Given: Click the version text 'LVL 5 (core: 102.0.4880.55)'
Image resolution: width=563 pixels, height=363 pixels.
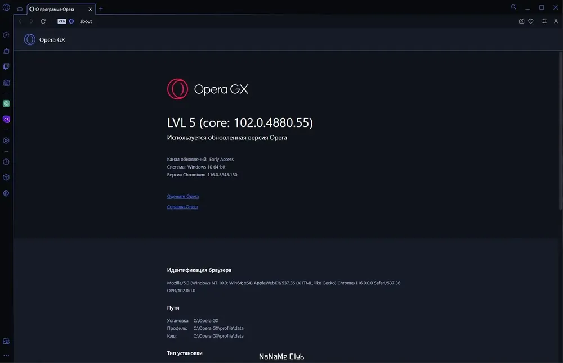Looking at the screenshot, I should pos(240,123).
